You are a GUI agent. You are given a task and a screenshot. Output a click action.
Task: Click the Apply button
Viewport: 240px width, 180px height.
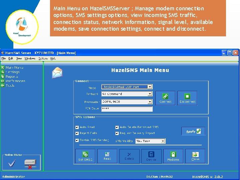click(x=193, y=131)
